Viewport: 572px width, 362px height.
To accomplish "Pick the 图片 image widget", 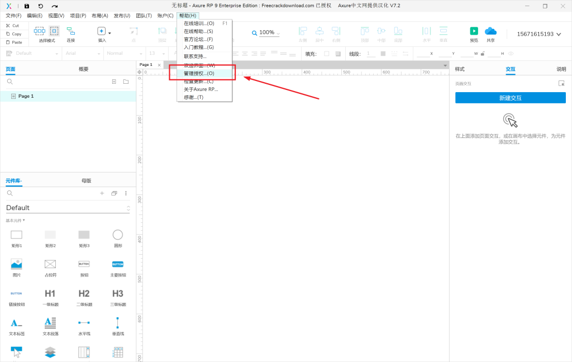I will [16, 264].
